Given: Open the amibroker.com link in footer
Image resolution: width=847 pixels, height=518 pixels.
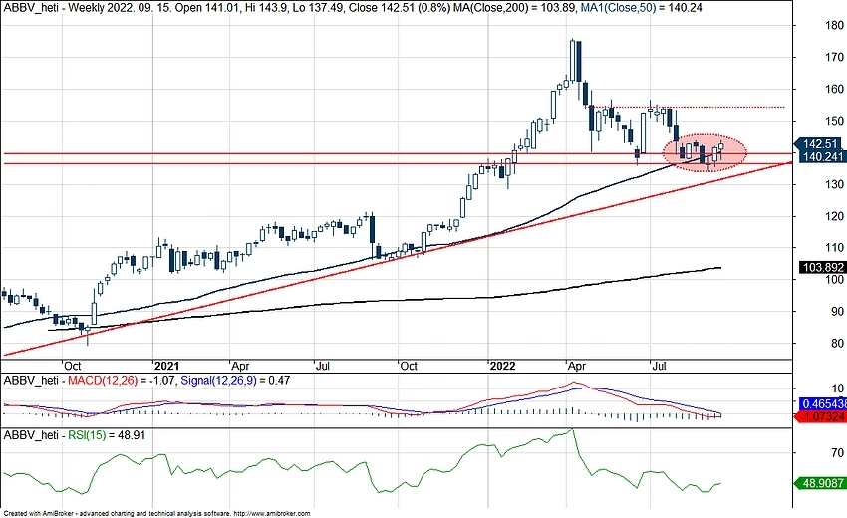Looking at the screenshot, I should (272, 513).
